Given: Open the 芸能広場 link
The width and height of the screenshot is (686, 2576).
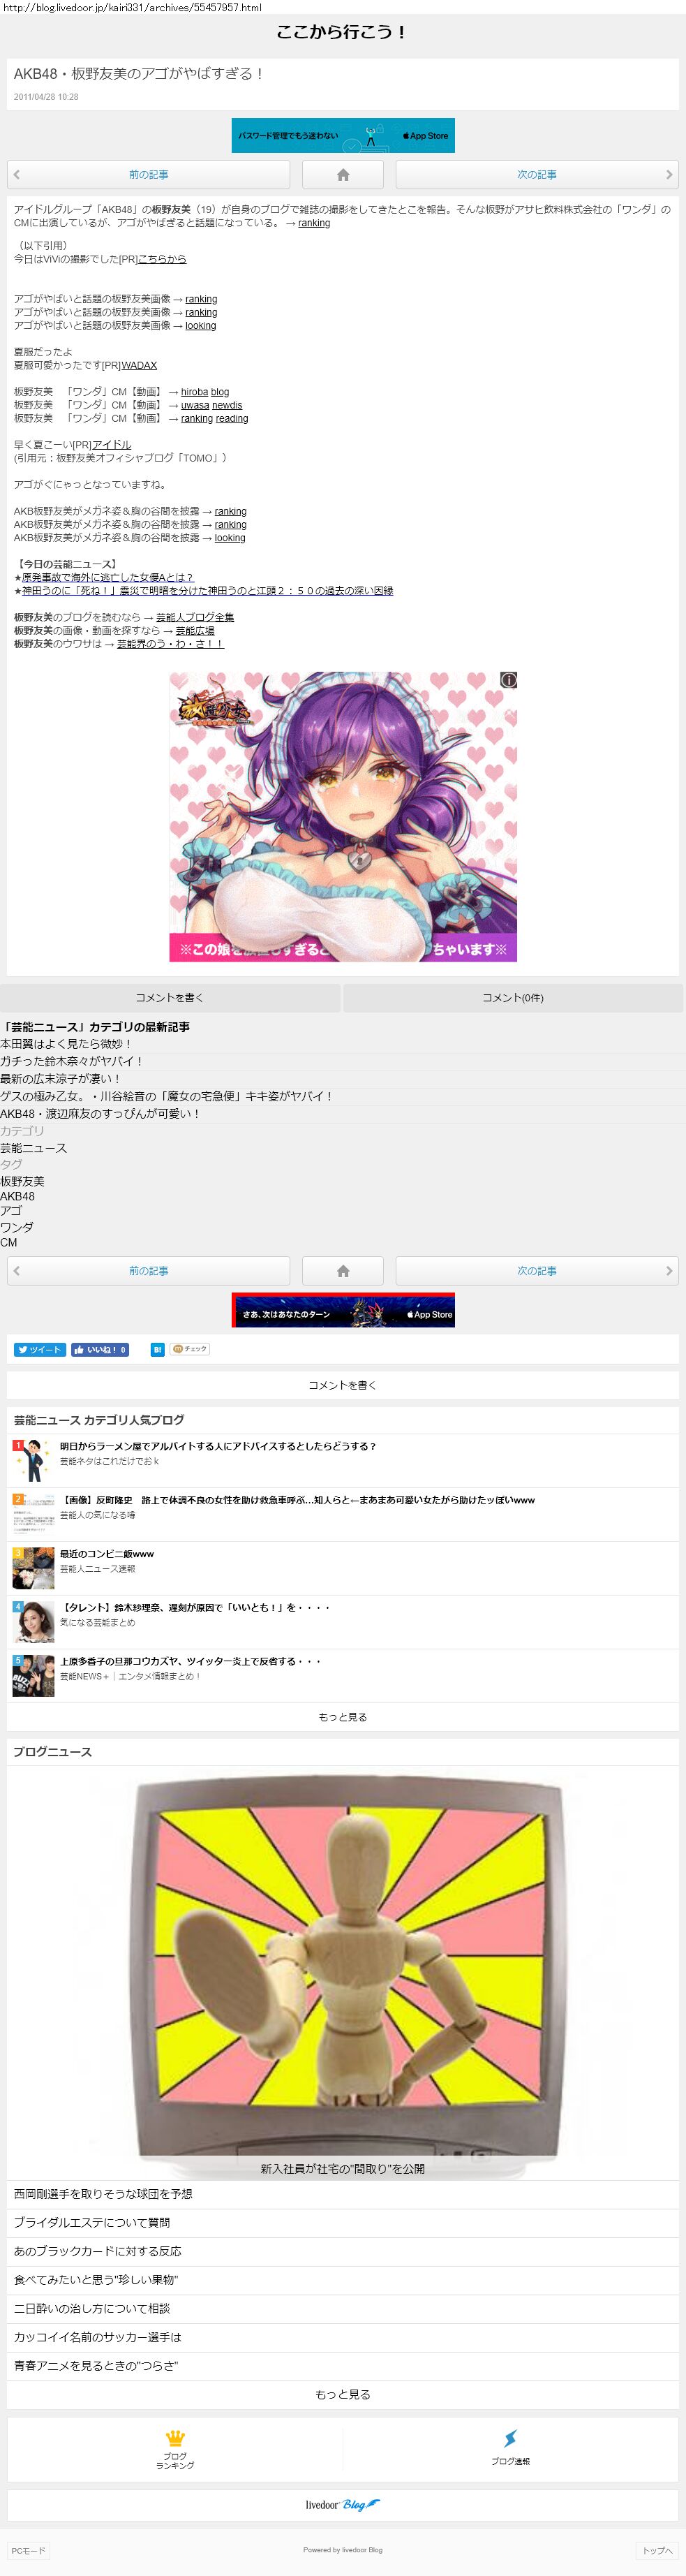Looking at the screenshot, I should 195,630.
